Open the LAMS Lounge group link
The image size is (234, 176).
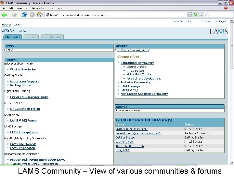pyautogui.click(x=130, y=86)
